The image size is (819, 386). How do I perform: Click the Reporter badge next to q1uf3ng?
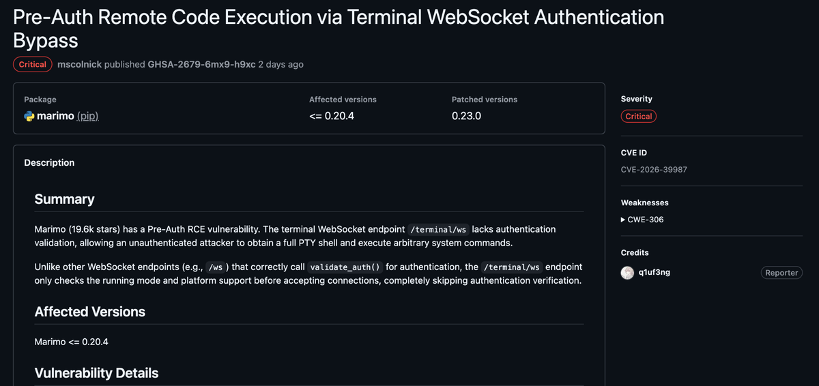tap(781, 273)
